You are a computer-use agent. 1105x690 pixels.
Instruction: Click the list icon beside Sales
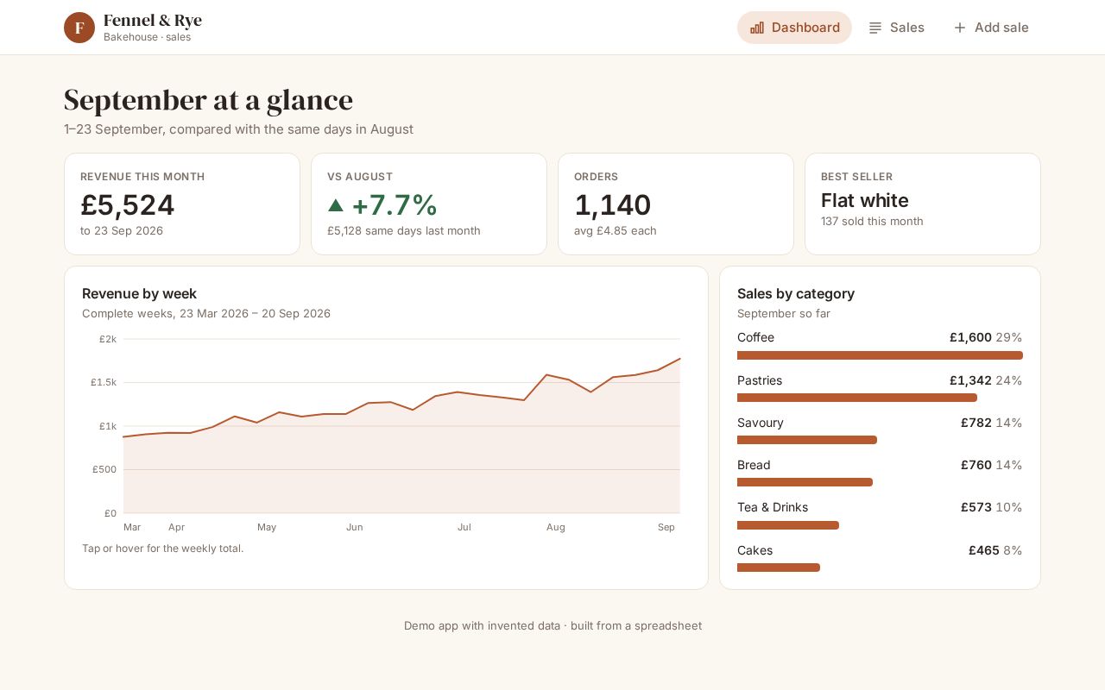pyautogui.click(x=875, y=28)
